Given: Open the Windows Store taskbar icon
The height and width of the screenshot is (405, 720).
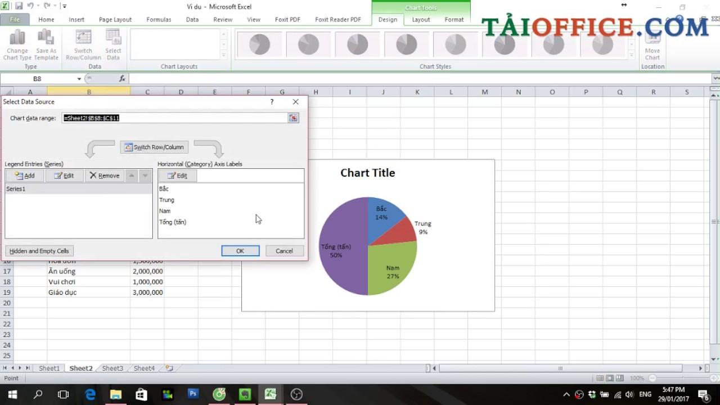Looking at the screenshot, I should point(141,394).
